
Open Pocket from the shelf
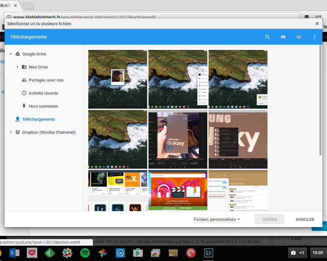[32, 253]
